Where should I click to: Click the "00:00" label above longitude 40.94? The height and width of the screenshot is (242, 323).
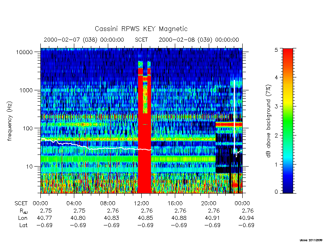(242, 203)
